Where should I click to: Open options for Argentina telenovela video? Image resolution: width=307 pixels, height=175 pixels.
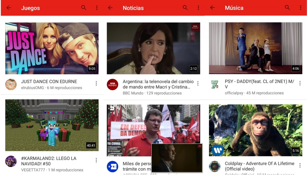point(198,84)
